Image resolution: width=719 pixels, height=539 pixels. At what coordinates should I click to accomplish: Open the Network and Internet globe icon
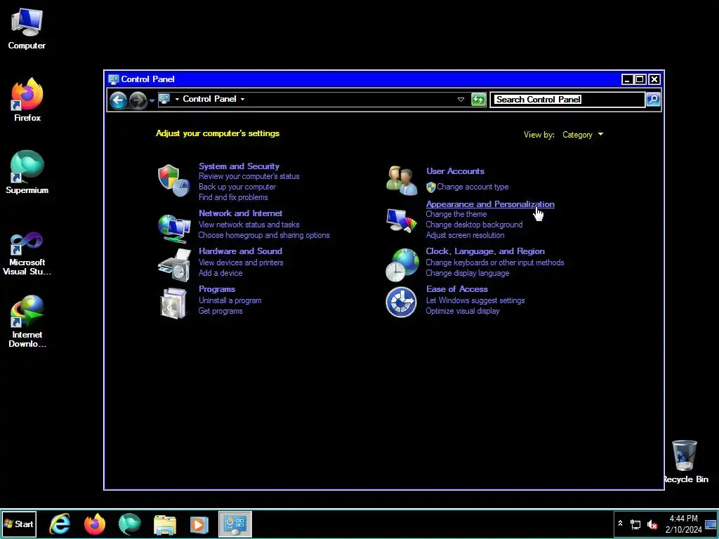click(x=174, y=228)
